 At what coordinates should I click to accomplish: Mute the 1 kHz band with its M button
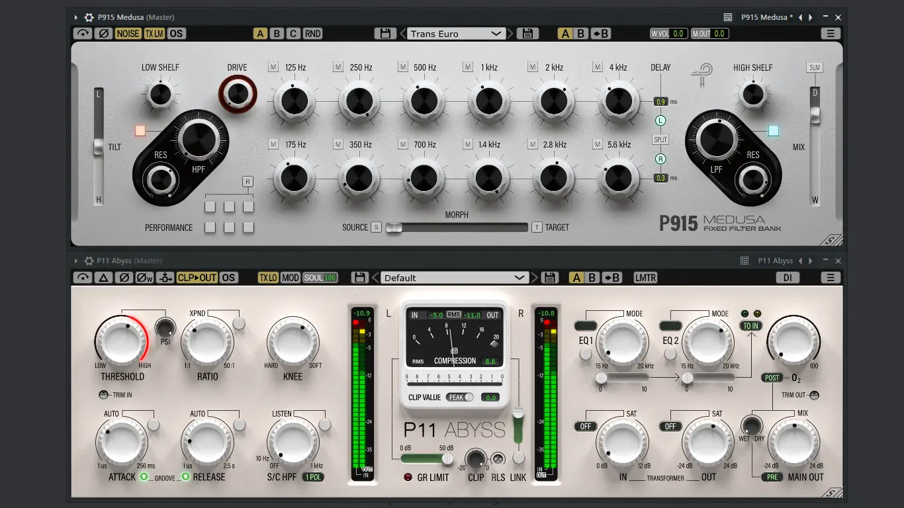(468, 67)
